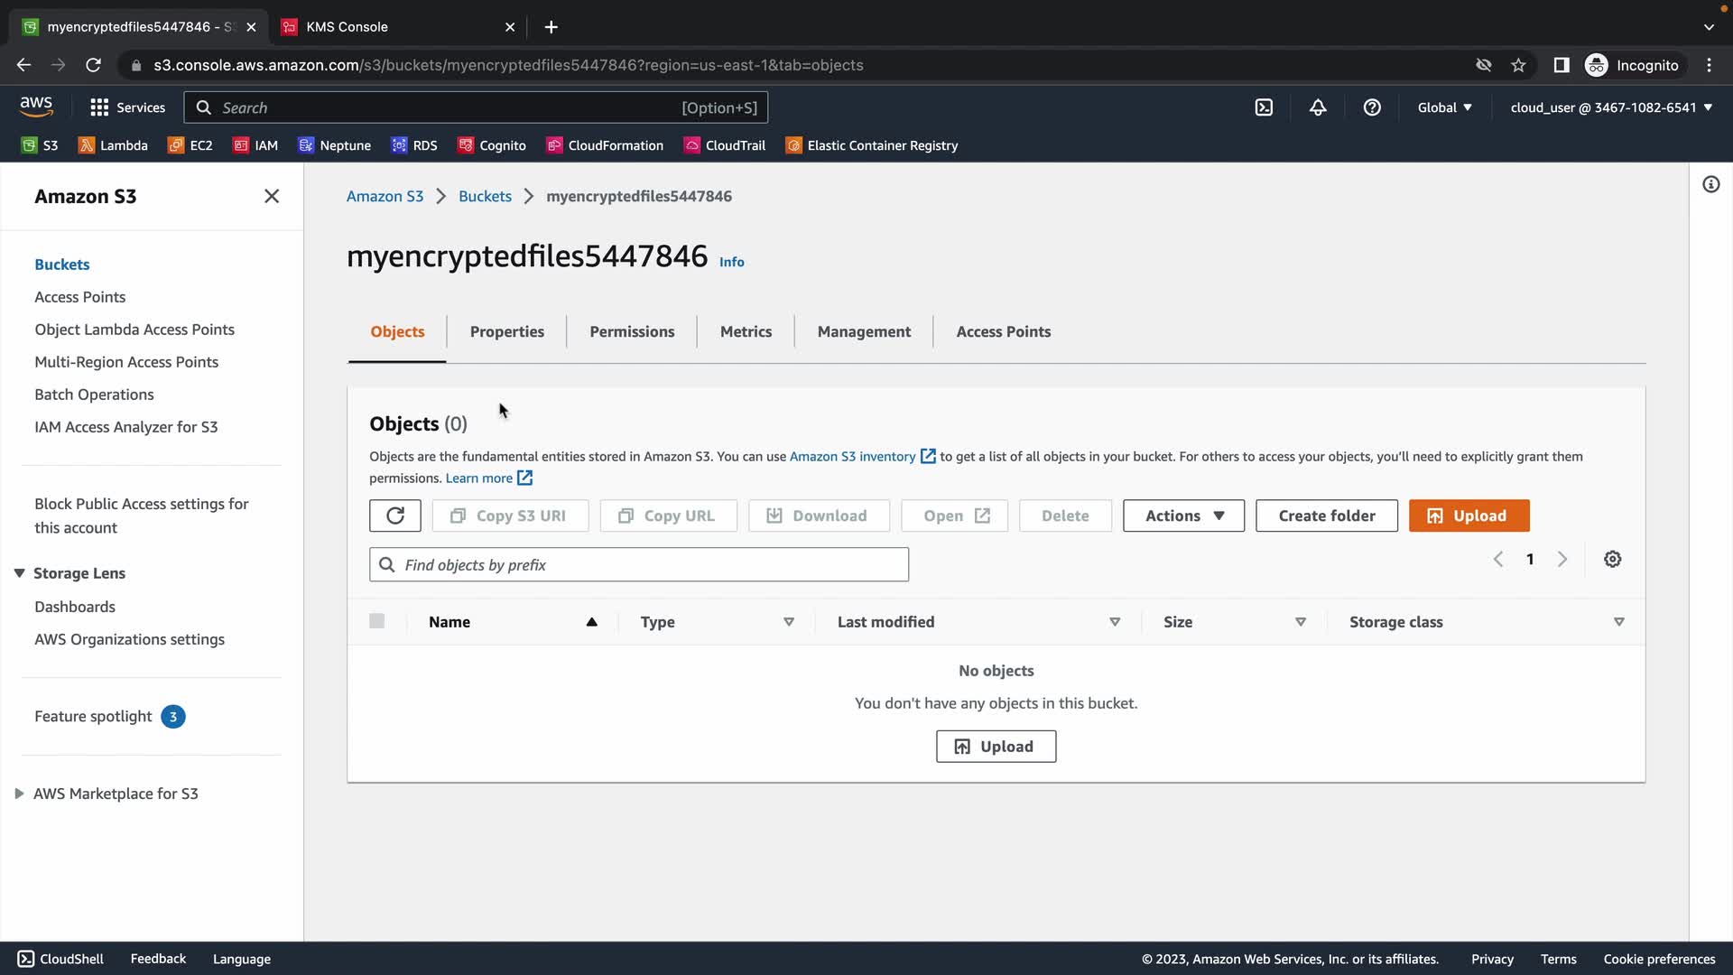This screenshot has height=975, width=1733.
Task: Open AWS CloudShell icon in top bar
Action: 1264,107
